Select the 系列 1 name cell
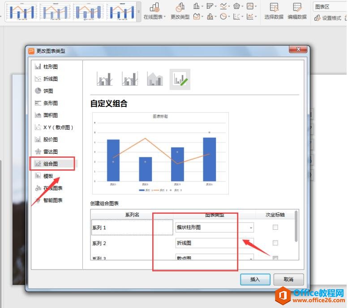Image resolution: width=348 pixels, height=308 pixels. point(132,228)
